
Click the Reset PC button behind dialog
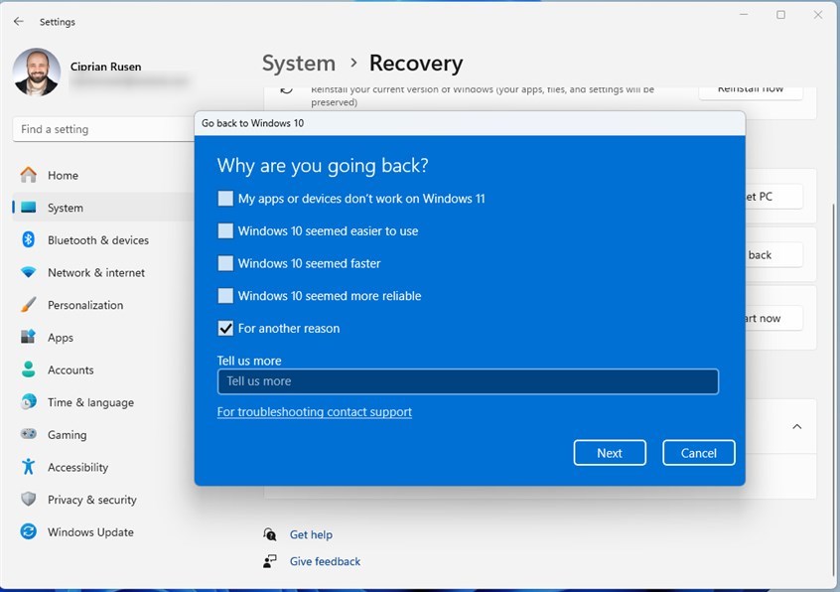[773, 197]
